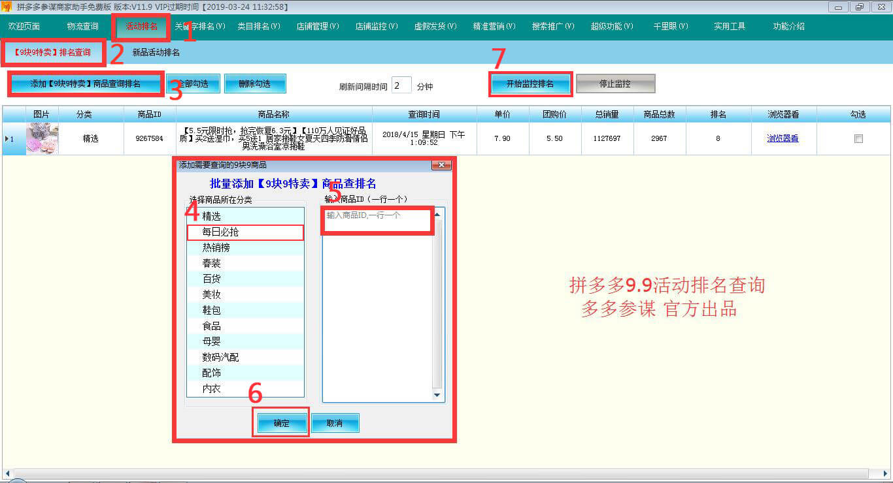
Task: Select 热销榜 in the category list
Action: coord(246,247)
